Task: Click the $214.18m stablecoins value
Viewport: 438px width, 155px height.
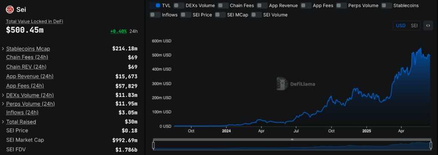Action: (x=125, y=49)
